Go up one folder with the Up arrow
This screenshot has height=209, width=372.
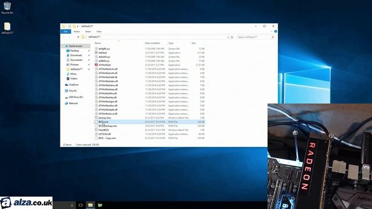click(x=78, y=37)
